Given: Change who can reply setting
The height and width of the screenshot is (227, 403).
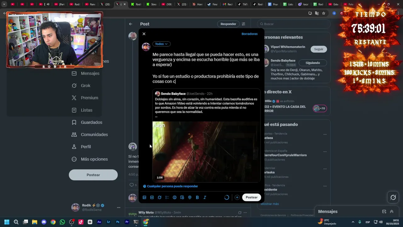Looking at the screenshot, I should coord(171,186).
